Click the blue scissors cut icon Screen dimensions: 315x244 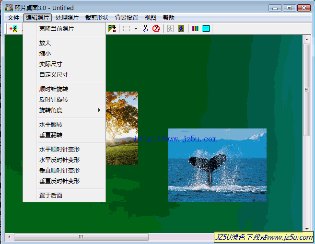[145, 28]
